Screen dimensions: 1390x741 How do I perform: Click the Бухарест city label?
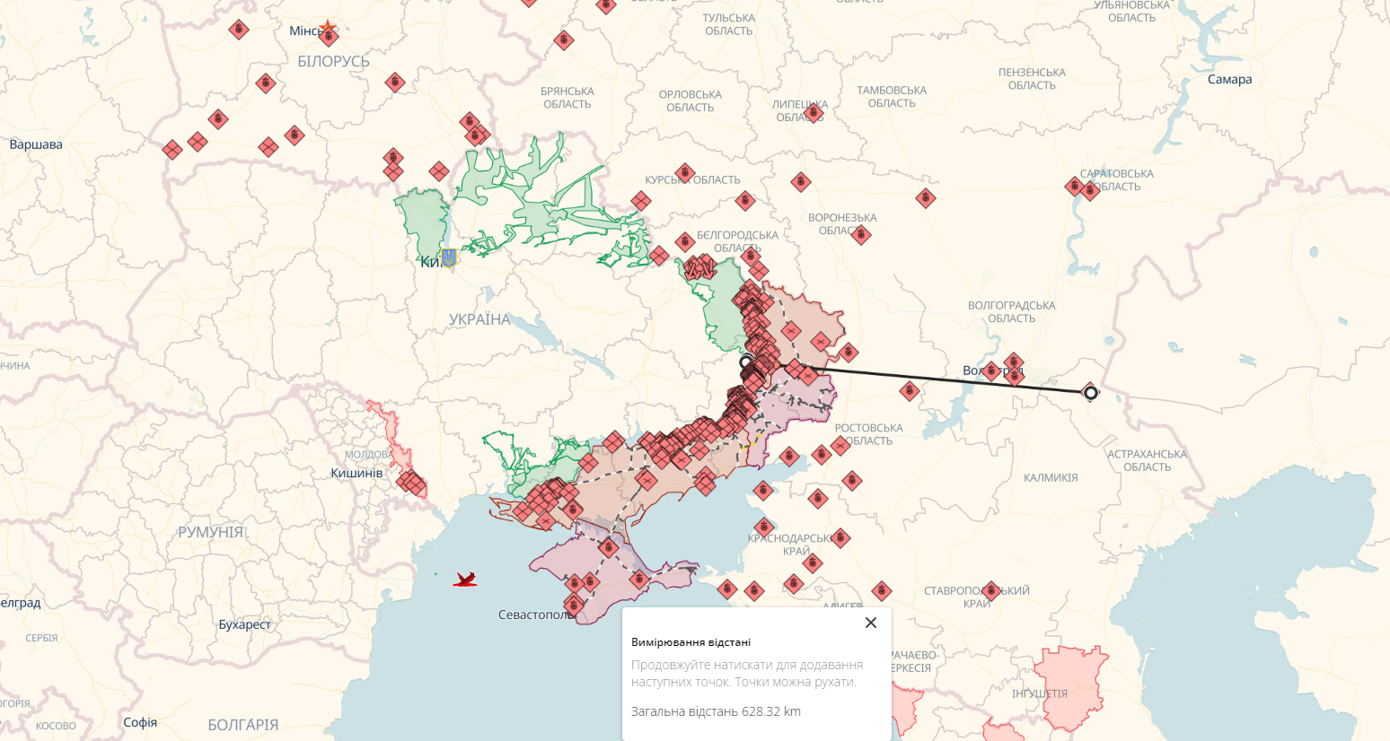tap(244, 624)
